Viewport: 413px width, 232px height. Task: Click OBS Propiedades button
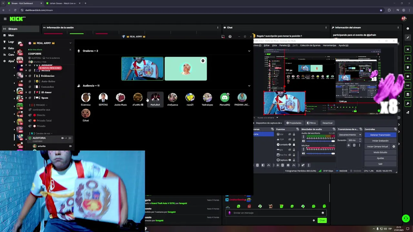click(294, 123)
